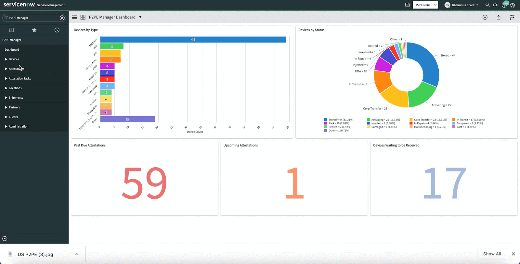Viewport: 520px width, 264px height.
Task: Click the Devices Waiting to be Received count 17
Action: click(445, 183)
